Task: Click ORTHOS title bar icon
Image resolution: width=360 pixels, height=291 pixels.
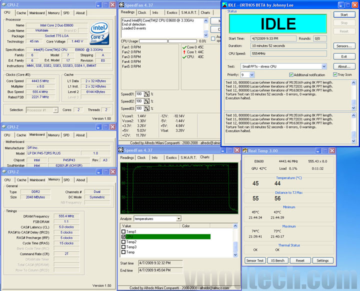Action: (225, 5)
